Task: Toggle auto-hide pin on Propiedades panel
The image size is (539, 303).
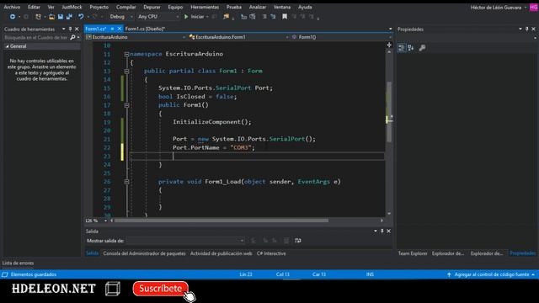Action: pyautogui.click(x=527, y=29)
